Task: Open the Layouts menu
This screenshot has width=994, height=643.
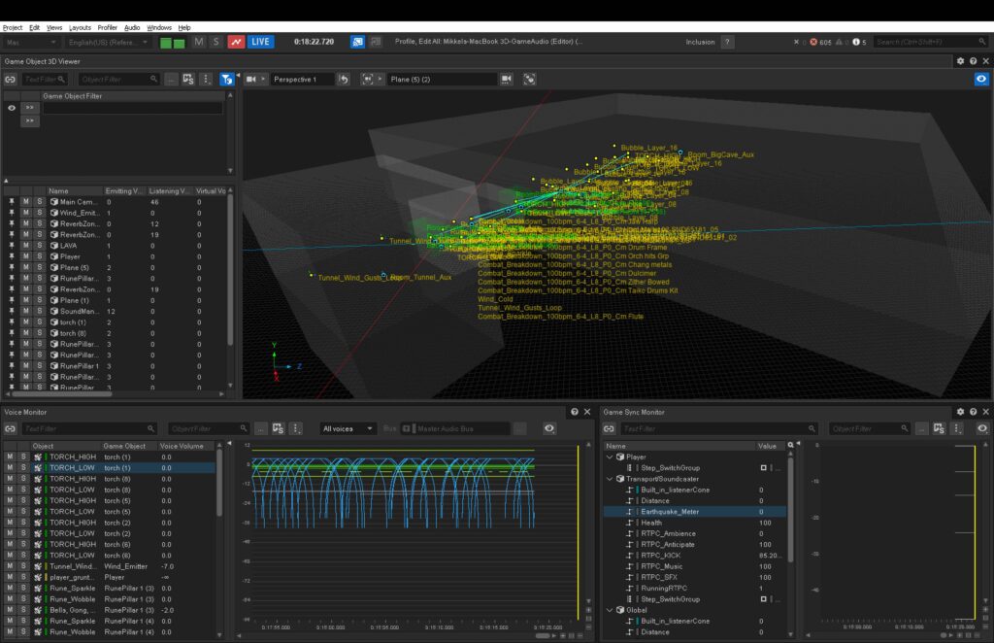Action: pyautogui.click(x=82, y=26)
